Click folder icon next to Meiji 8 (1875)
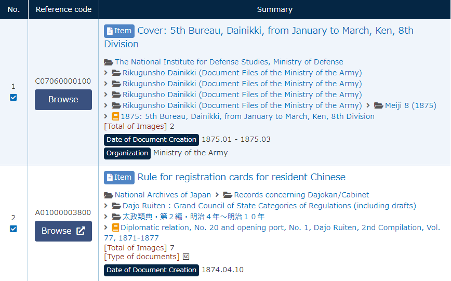 pyautogui.click(x=378, y=105)
